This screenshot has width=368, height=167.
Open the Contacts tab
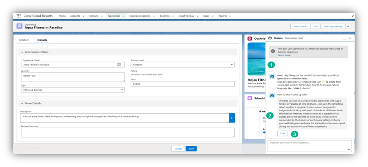click(x=94, y=16)
